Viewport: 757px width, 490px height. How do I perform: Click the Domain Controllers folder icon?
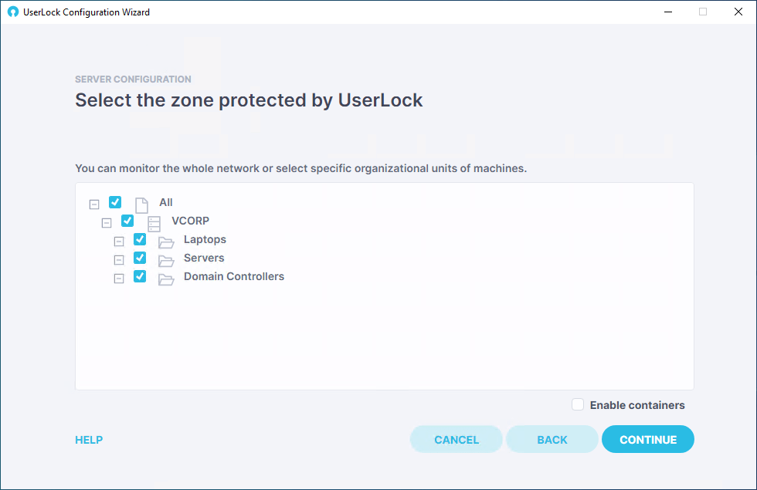click(x=166, y=279)
